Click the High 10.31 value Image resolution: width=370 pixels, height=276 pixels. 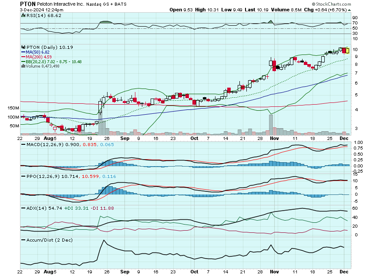point(207,10)
